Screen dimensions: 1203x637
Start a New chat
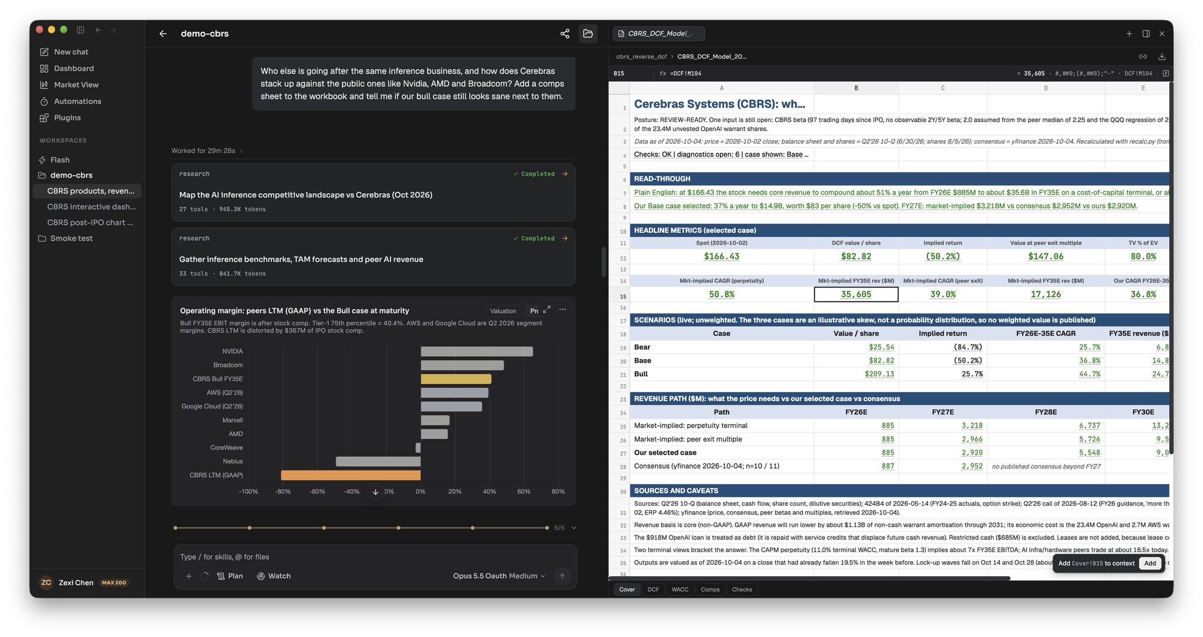[71, 52]
